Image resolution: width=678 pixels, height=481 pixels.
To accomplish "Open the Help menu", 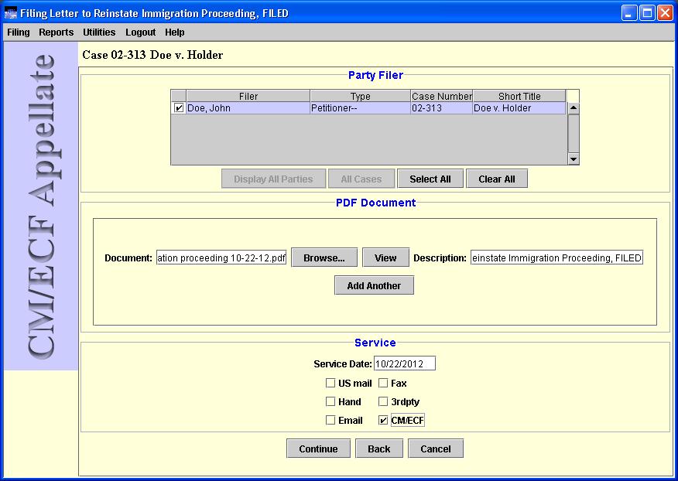I will [175, 32].
